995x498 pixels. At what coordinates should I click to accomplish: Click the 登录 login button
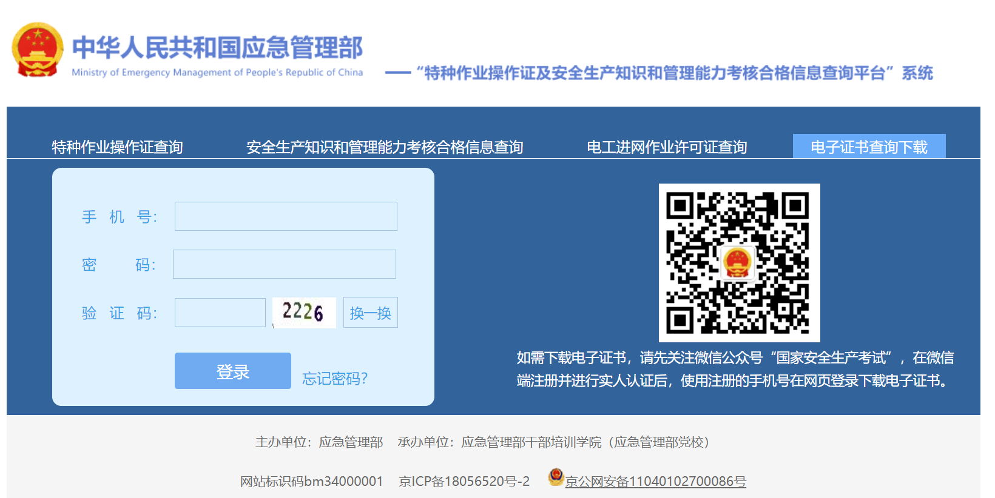(x=233, y=371)
